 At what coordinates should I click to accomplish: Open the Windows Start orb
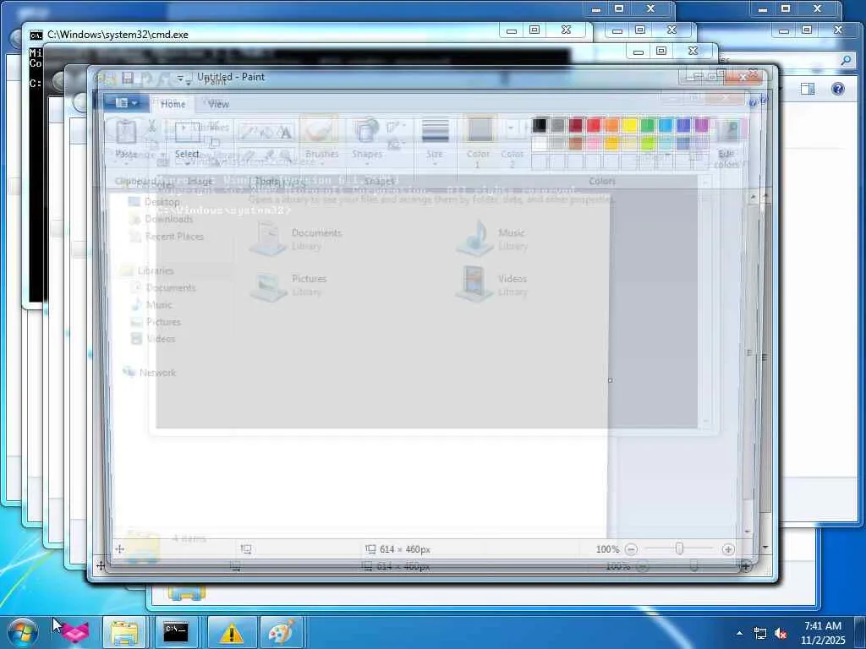[x=22, y=632]
